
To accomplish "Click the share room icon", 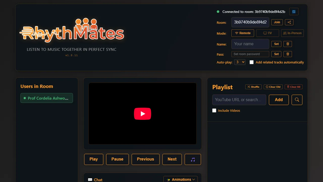I will point(289,22).
